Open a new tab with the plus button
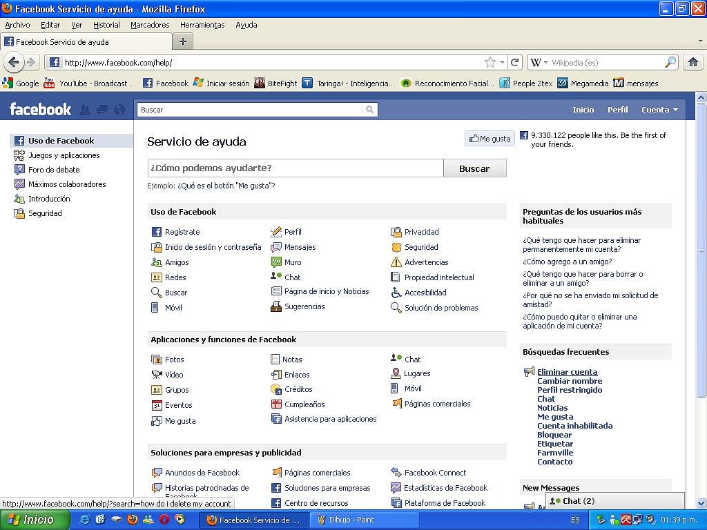Screen dimensions: 707x530 click(x=182, y=41)
